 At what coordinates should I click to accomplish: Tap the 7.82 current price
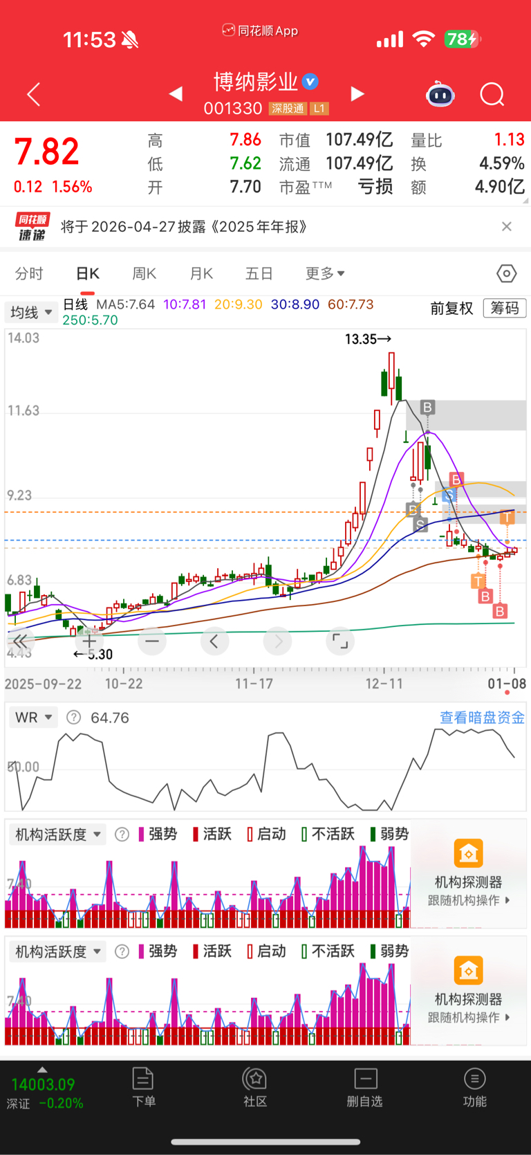pyautogui.click(x=47, y=152)
